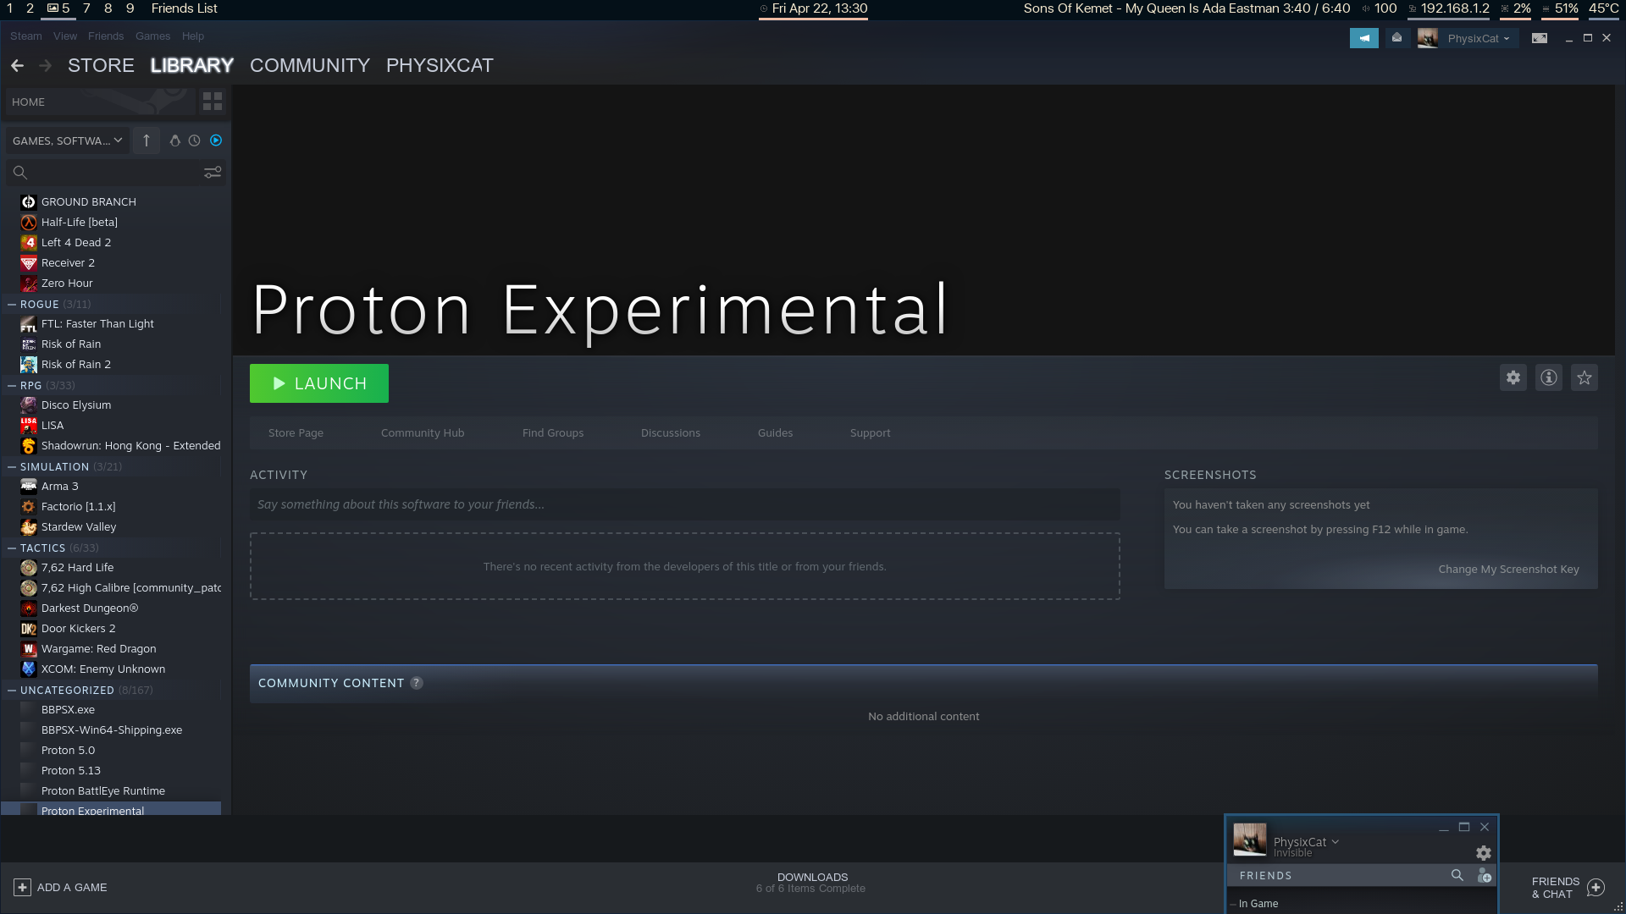Toggle sort by recent activity clock
This screenshot has width=1626, height=914.
coord(195,140)
